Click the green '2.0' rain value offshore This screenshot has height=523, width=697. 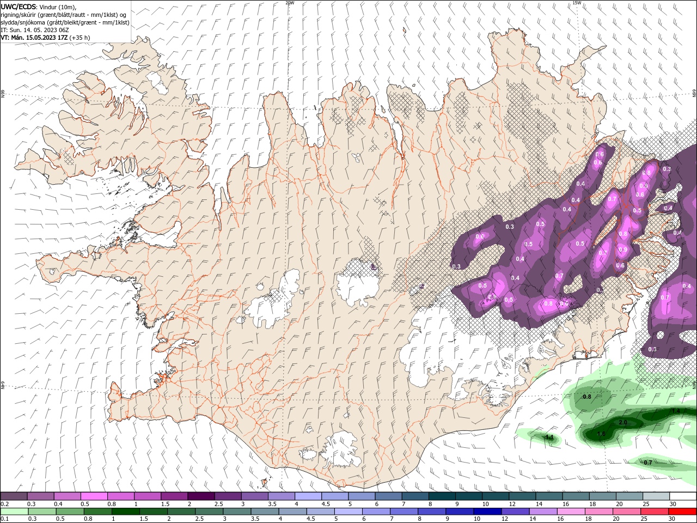coord(623,422)
